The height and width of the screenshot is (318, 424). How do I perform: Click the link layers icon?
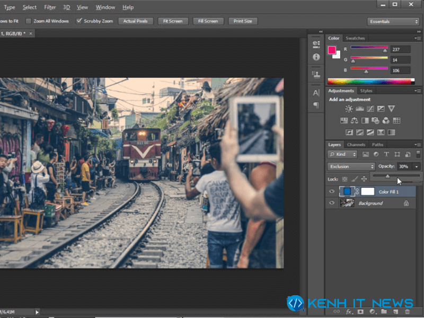[337, 312]
